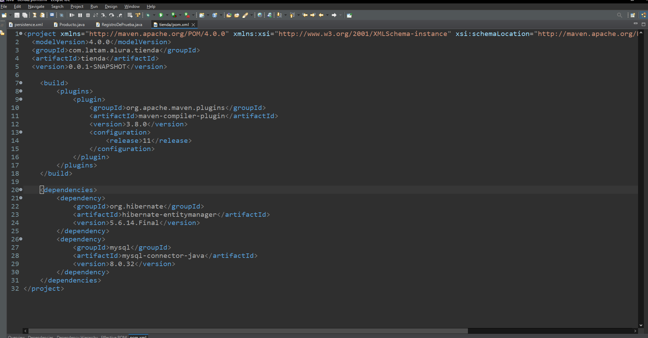Open the Navigate menu
Viewport: 648px width, 338px height.
tap(36, 7)
